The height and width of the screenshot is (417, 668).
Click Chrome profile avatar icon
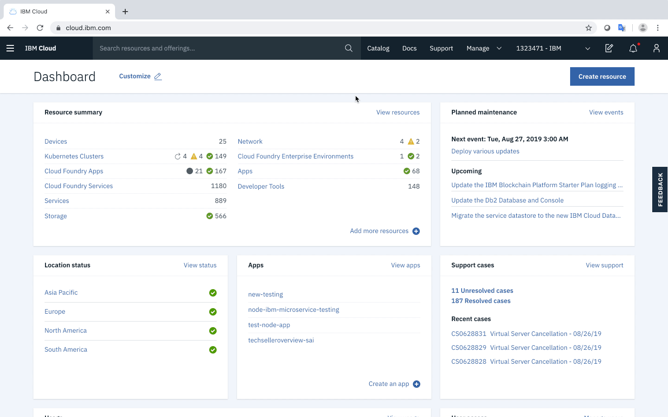[x=642, y=28]
